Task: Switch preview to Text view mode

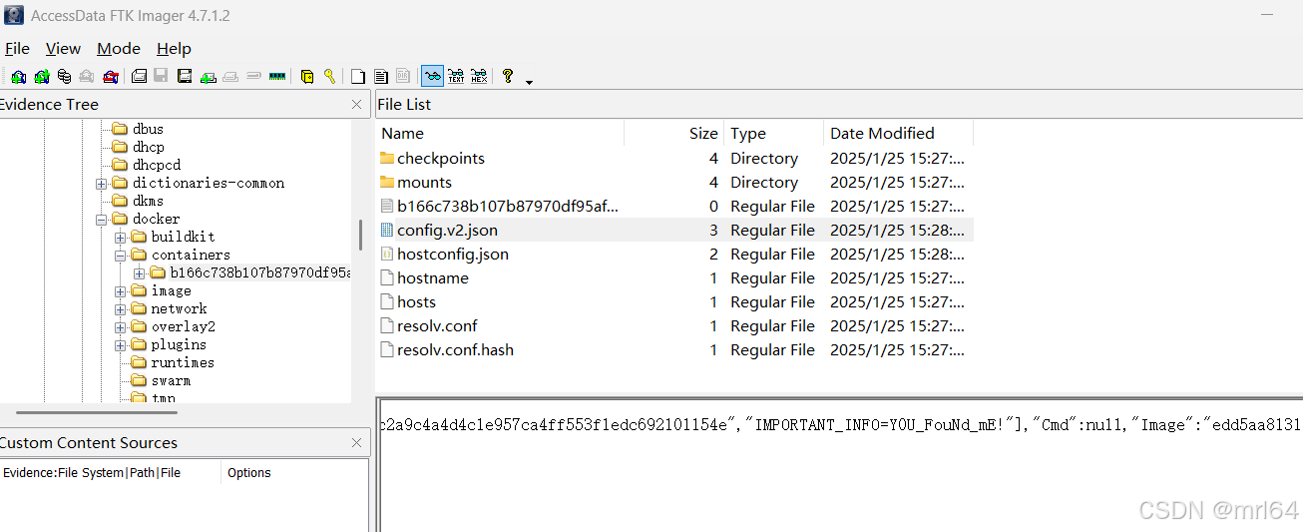Action: [x=456, y=76]
